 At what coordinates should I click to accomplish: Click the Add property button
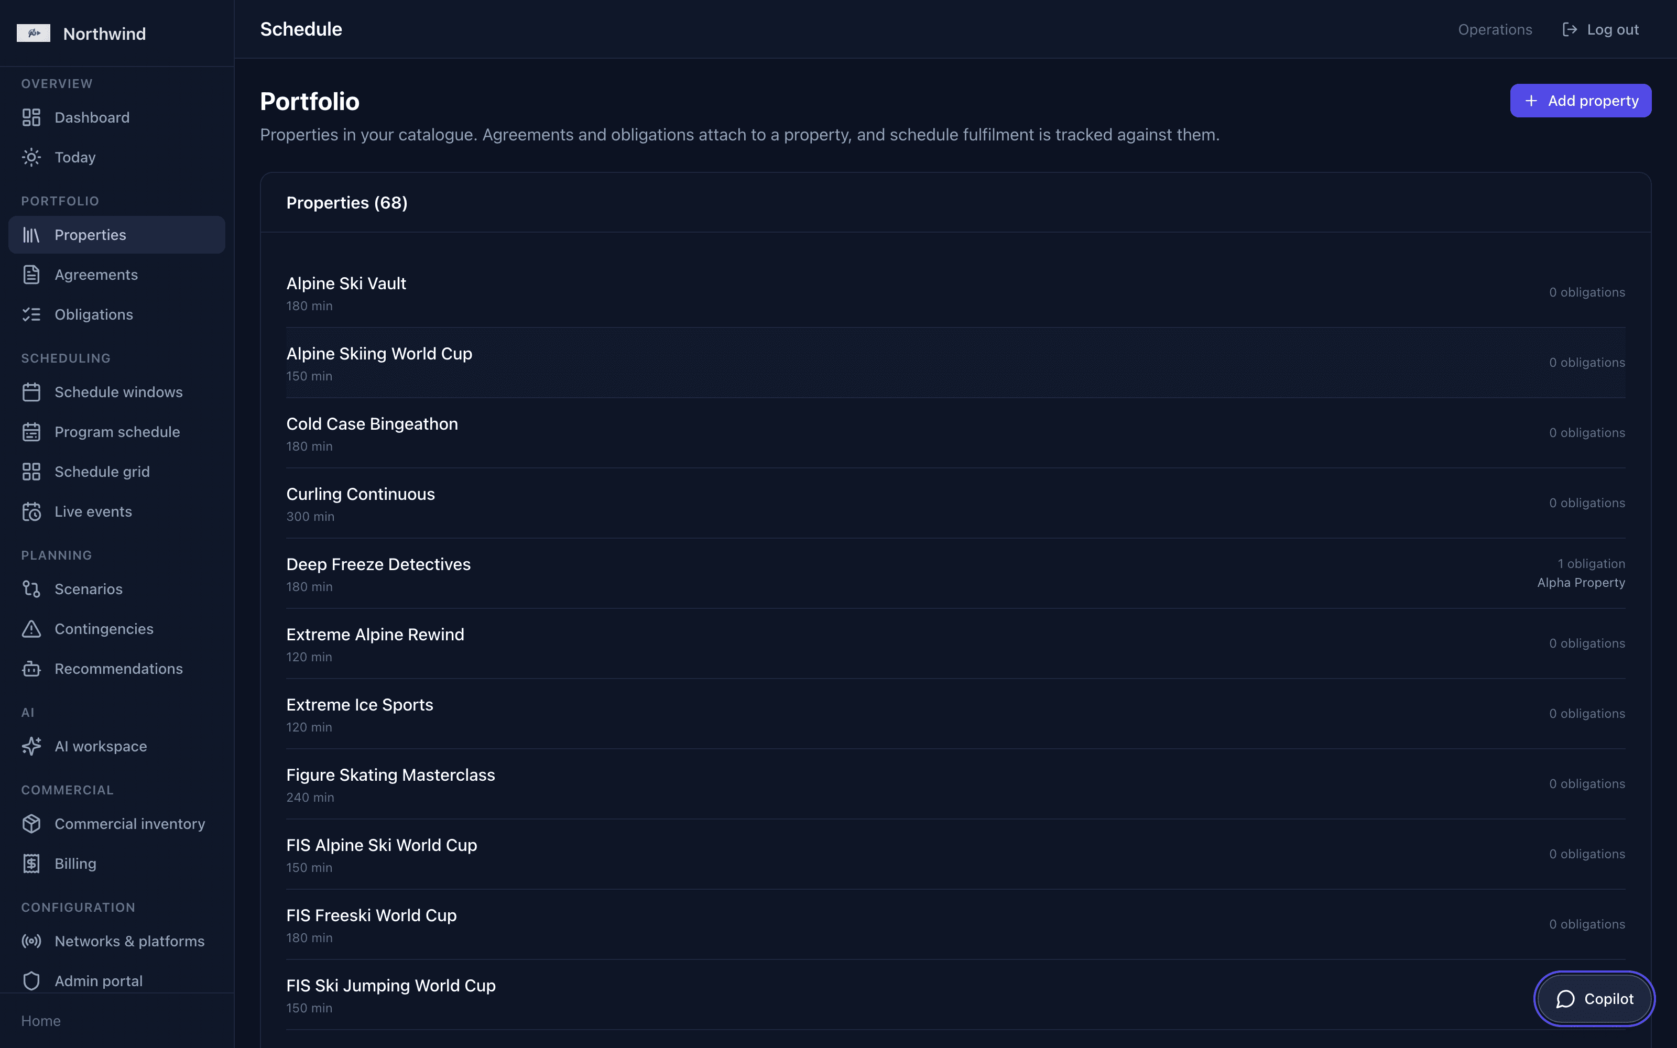coord(1581,101)
